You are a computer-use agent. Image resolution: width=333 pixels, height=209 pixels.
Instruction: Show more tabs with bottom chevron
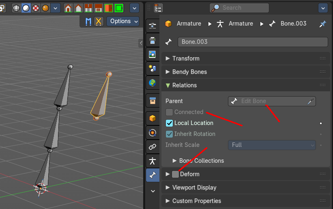click(153, 191)
